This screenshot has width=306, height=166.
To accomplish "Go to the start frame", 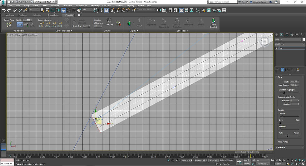I will 273,160.
